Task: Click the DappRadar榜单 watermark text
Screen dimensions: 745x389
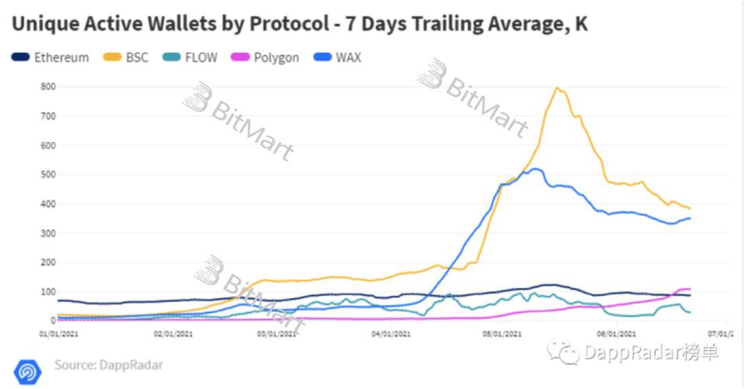Action: (651, 353)
